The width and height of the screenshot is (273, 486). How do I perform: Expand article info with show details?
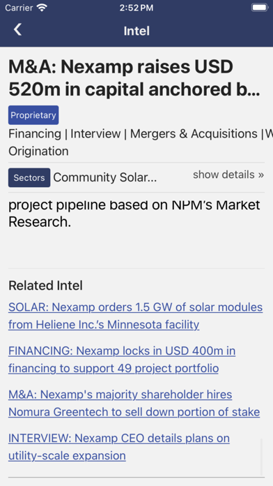[228, 175]
